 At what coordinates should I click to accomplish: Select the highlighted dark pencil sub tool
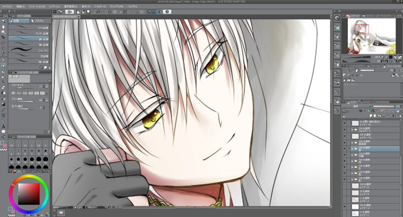(x=28, y=39)
